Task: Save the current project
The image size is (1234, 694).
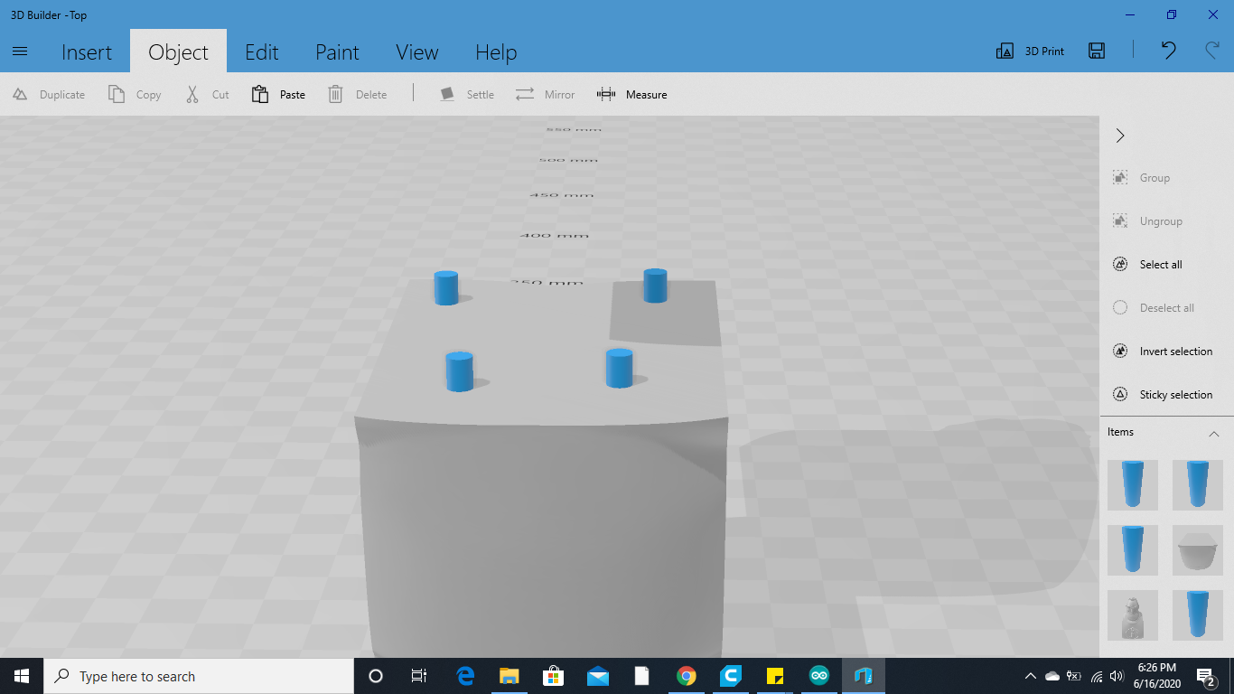Action: pyautogui.click(x=1096, y=51)
